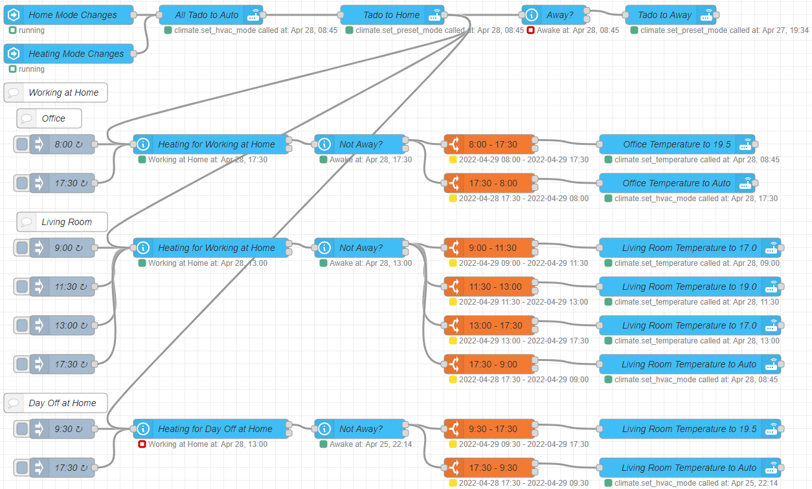
Task: Click the Heating Mode Changes node's state icon
Action: click(14, 54)
